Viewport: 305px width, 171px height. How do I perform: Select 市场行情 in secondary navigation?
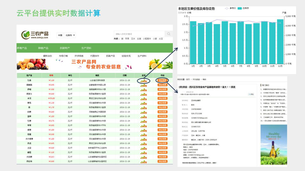63,56
